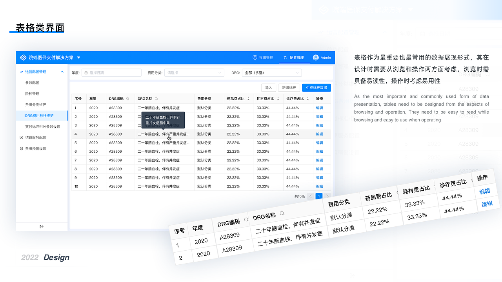Click the enlarged preview's DRG名称 search icon
Viewport: 502px width, 282px height.
coord(282,213)
